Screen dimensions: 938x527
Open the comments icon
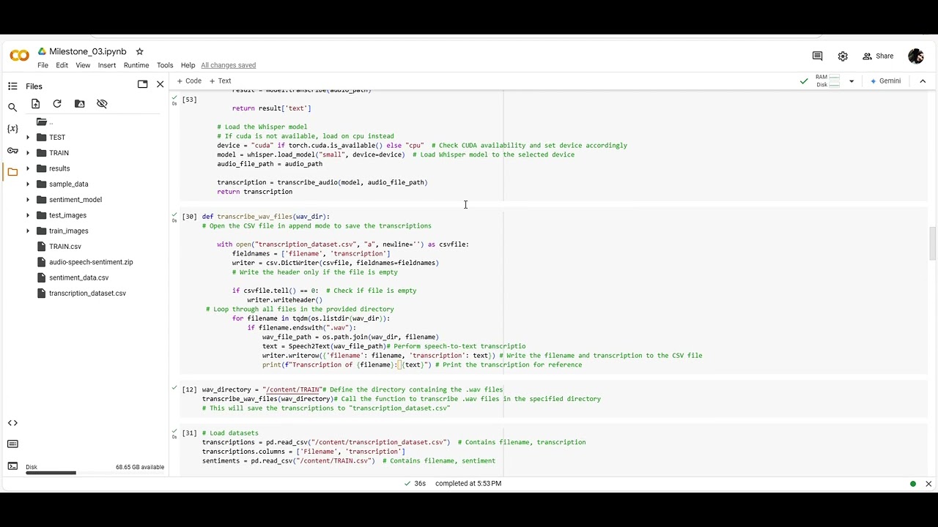(817, 56)
